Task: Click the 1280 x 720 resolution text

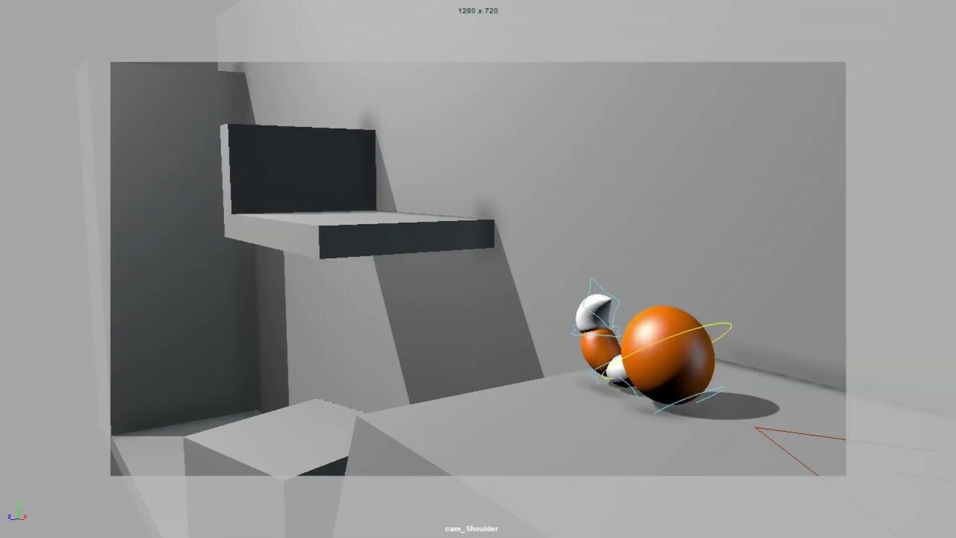Action: coord(477,10)
